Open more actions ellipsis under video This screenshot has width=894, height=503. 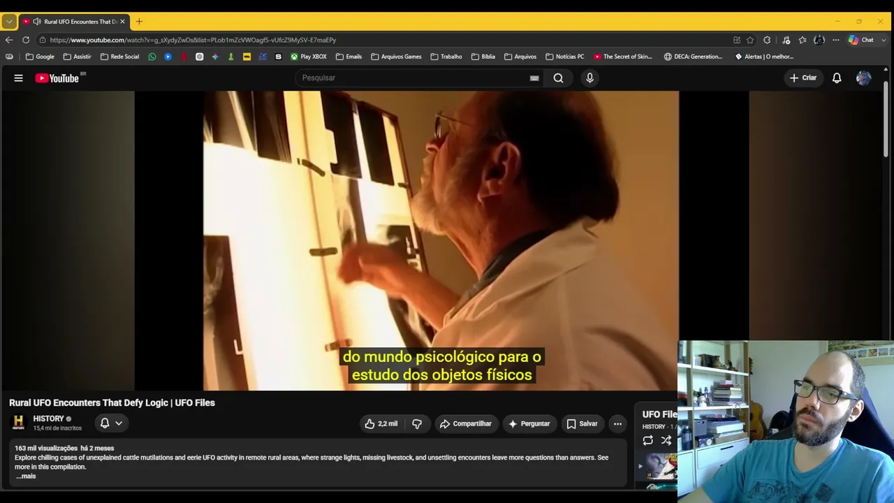617,423
